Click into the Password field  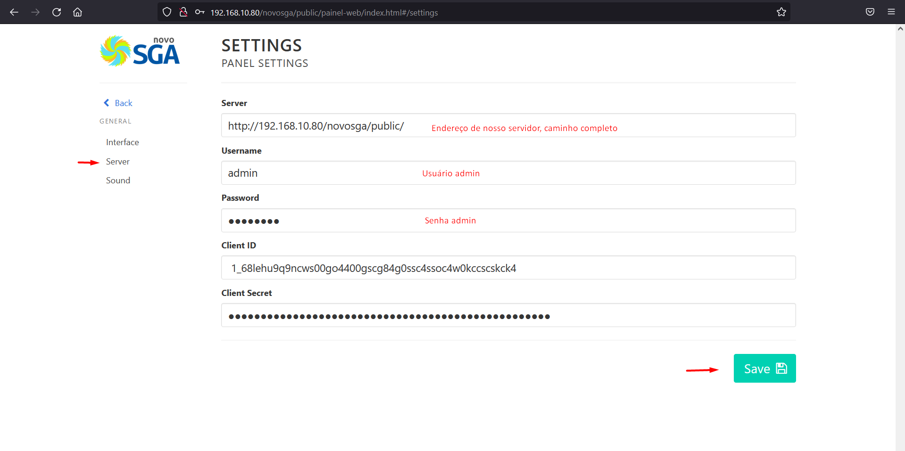click(508, 221)
